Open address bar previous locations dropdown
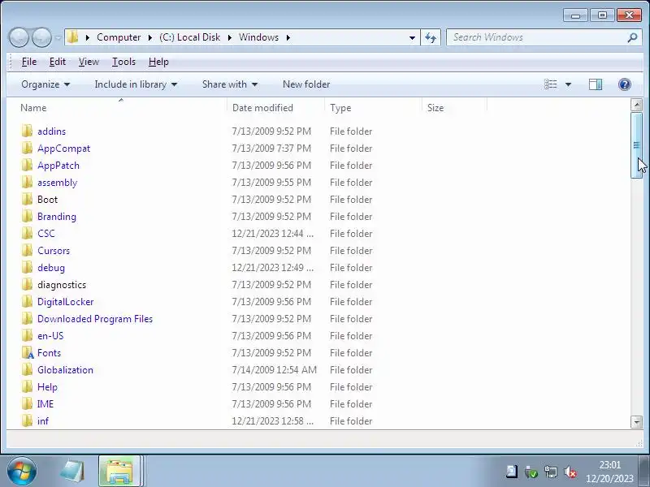Viewport: 650px width, 487px height. point(412,37)
